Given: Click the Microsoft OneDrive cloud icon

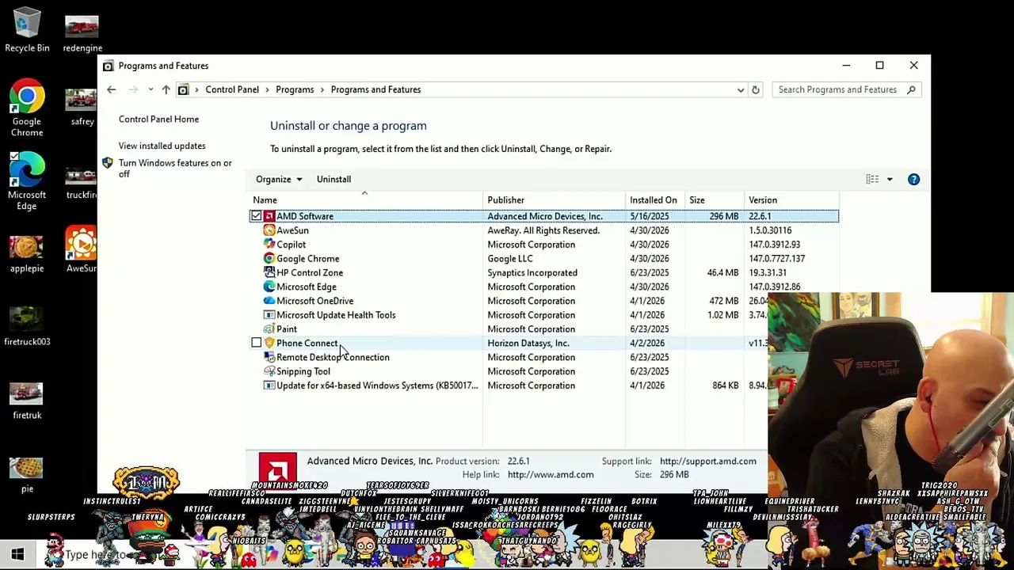Looking at the screenshot, I should point(269,301).
